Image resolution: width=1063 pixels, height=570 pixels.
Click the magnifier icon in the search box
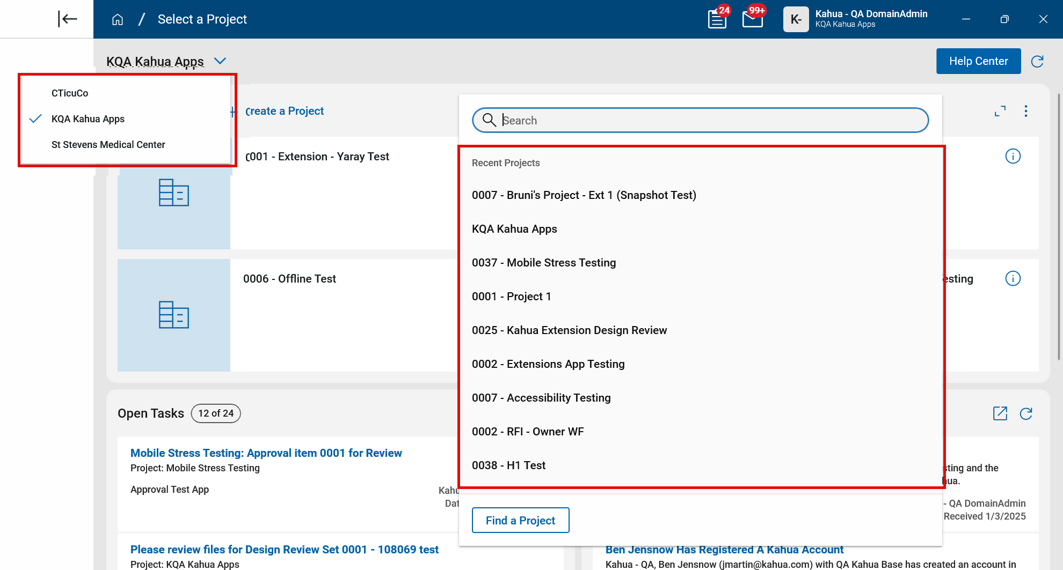(489, 120)
